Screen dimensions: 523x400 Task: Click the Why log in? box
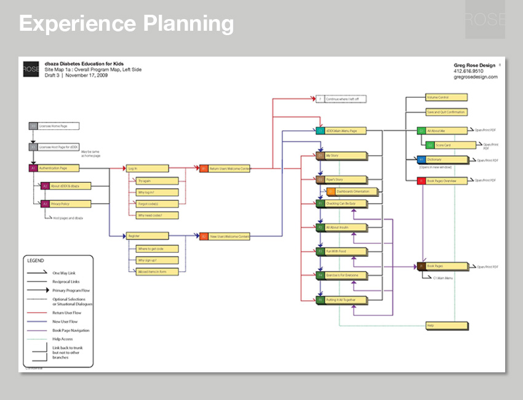pos(157,193)
